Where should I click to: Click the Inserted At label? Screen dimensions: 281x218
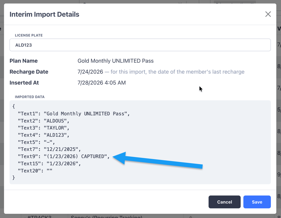click(24, 83)
